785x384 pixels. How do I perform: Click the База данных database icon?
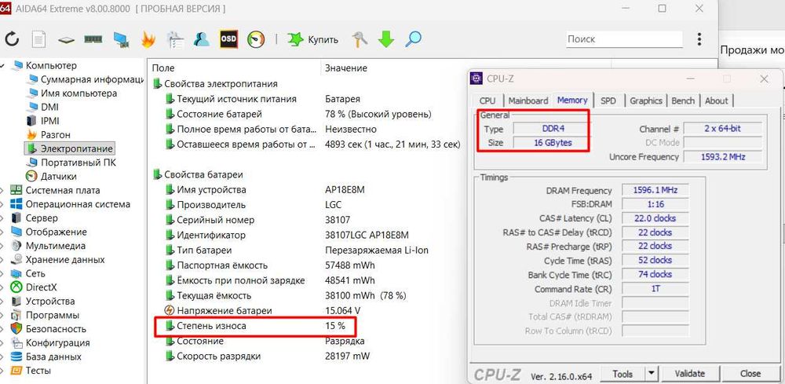tap(16, 357)
